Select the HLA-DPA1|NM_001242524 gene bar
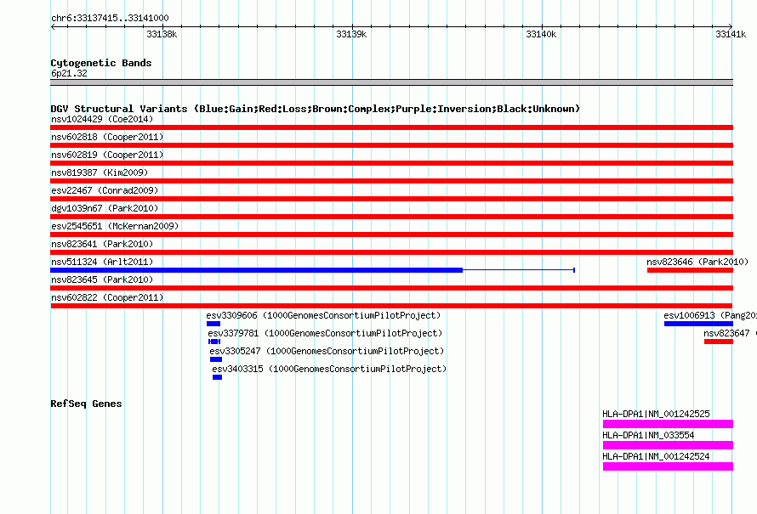The image size is (757, 514). 669,466
